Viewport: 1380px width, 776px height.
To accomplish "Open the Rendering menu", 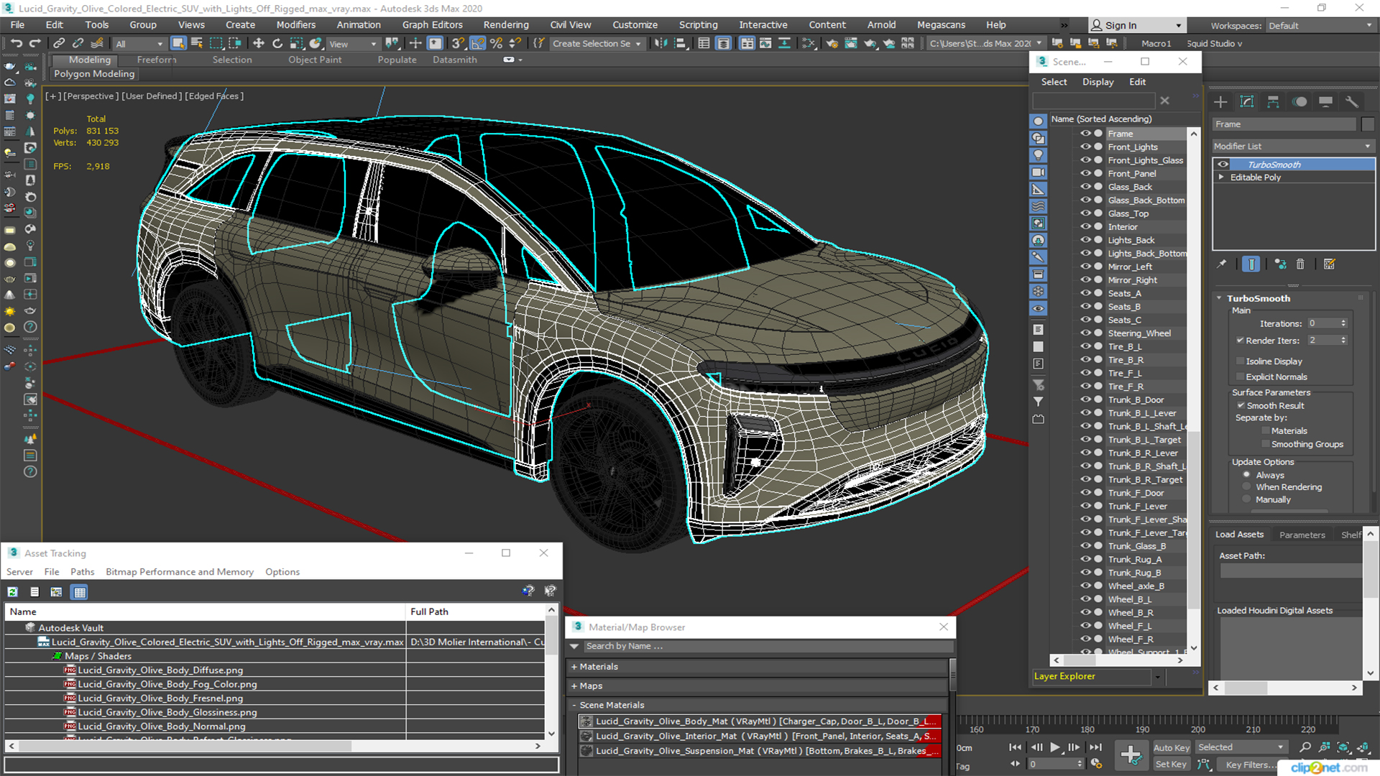I will click(505, 25).
